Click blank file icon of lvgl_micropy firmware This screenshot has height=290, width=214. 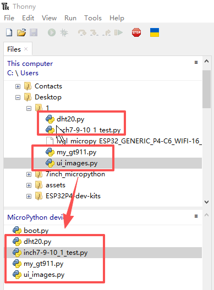[50, 141]
